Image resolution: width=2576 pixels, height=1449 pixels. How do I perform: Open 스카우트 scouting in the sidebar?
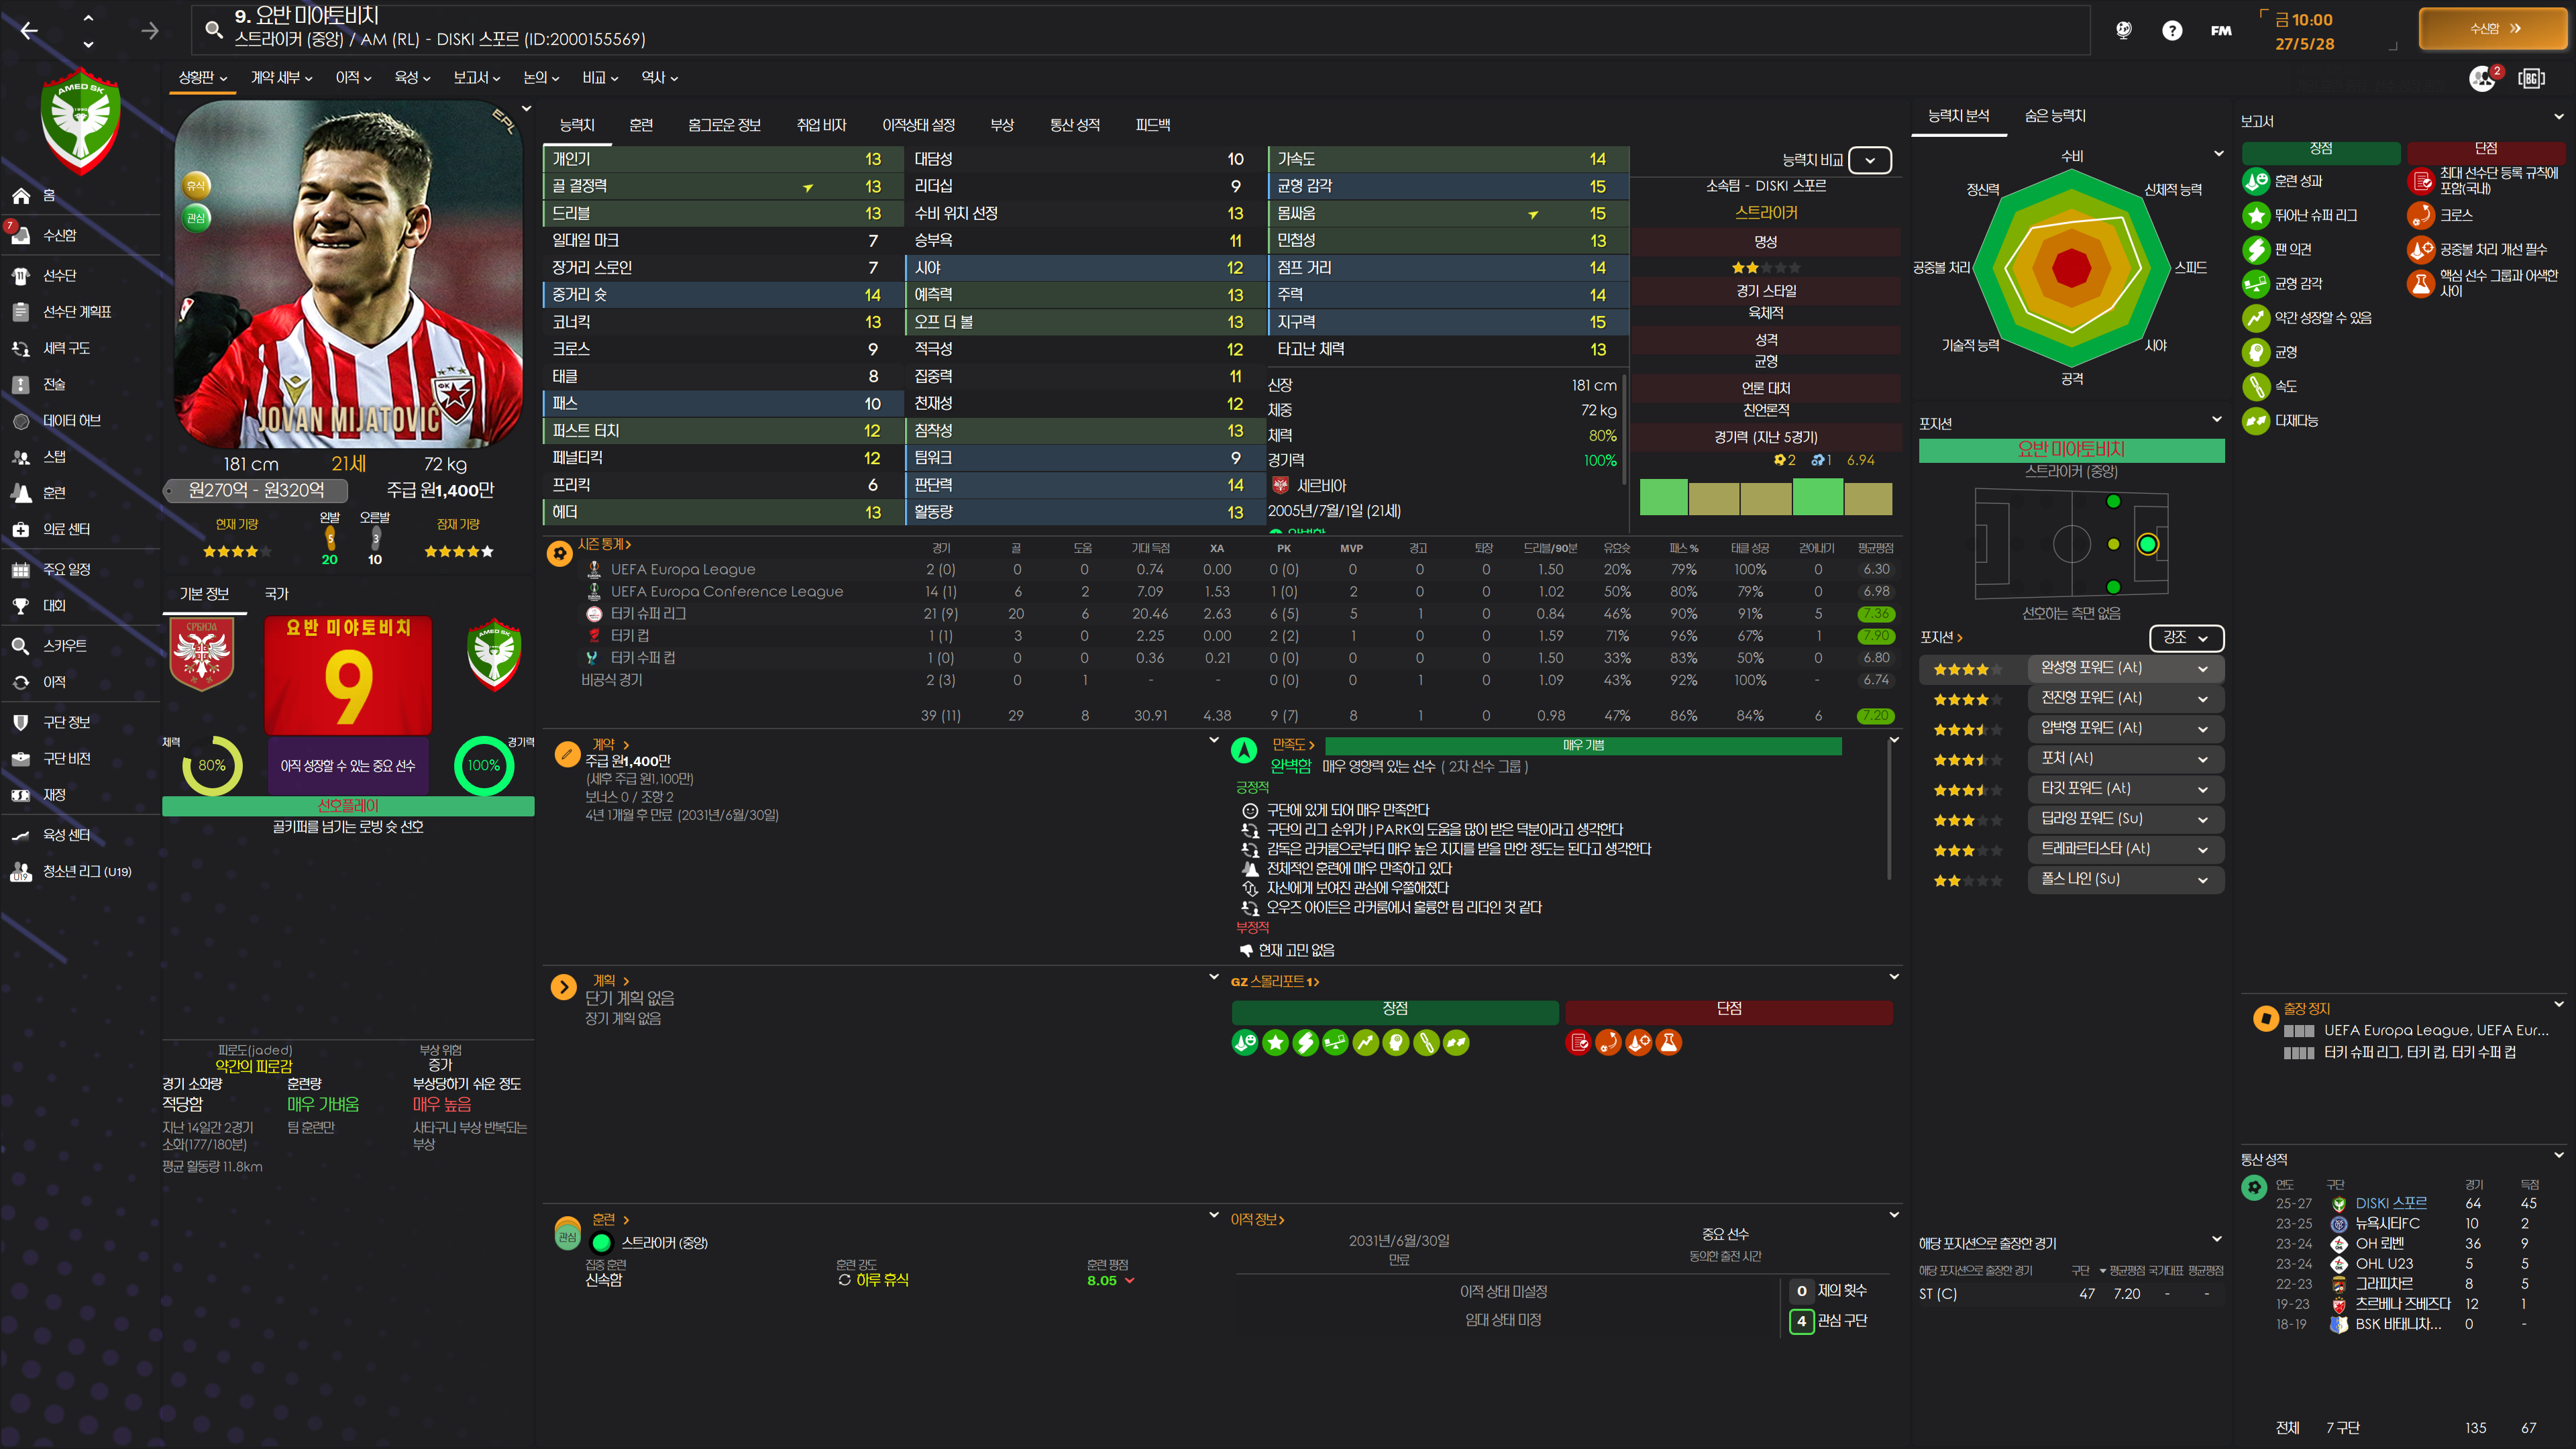tap(64, 645)
